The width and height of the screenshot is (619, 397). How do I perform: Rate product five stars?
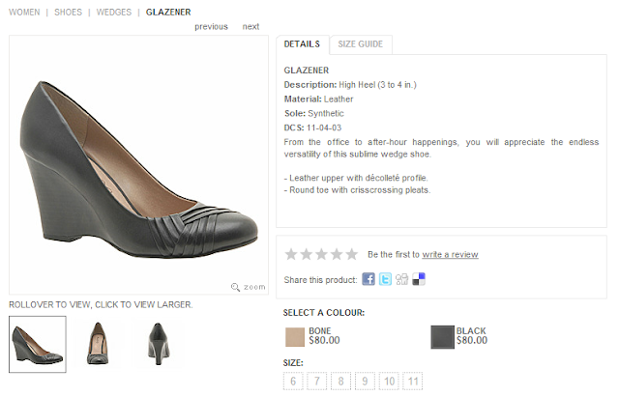point(351,254)
